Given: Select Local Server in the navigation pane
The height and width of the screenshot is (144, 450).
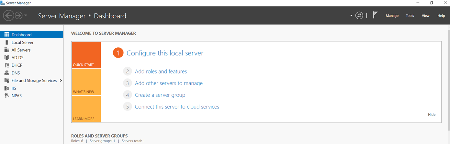Looking at the screenshot, I should pos(32,42).
